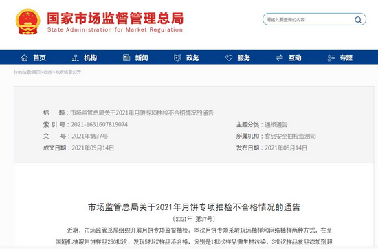This screenshot has height=249, width=378.
Task: Click the department value 食品安全抽检监测司
Action: tap(290, 137)
